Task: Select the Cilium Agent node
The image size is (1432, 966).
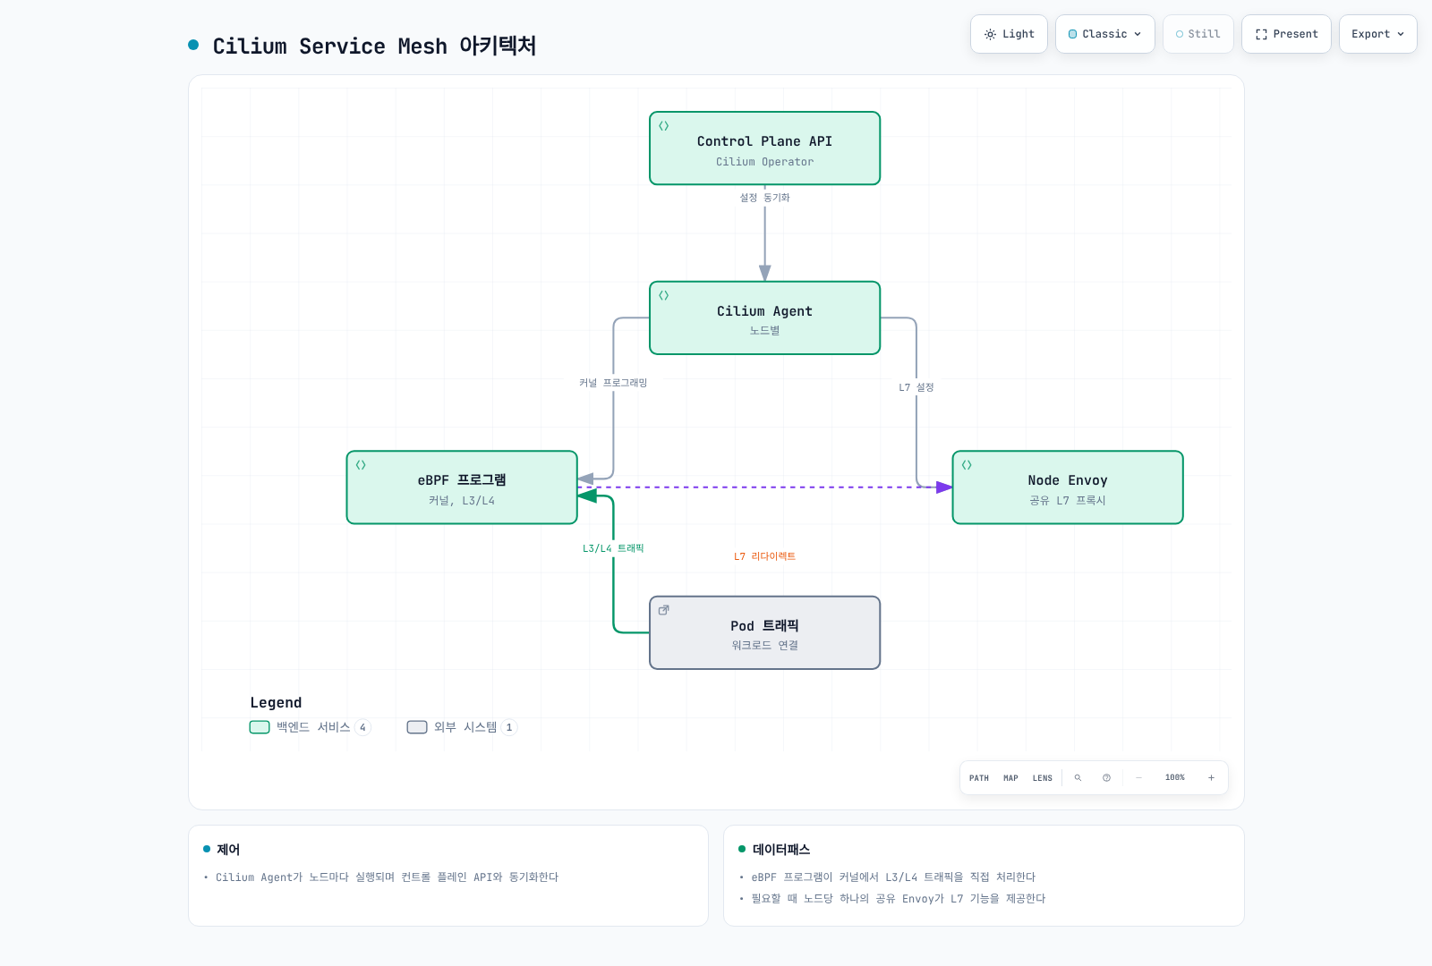Action: (x=765, y=318)
